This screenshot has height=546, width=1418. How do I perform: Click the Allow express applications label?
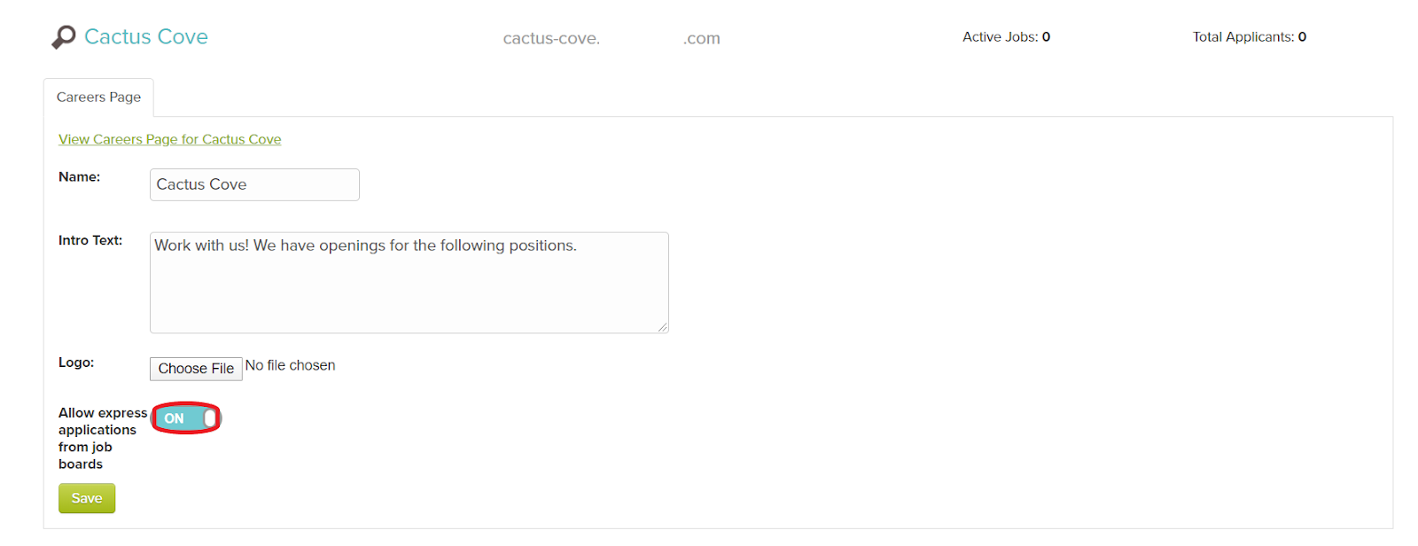click(x=102, y=438)
